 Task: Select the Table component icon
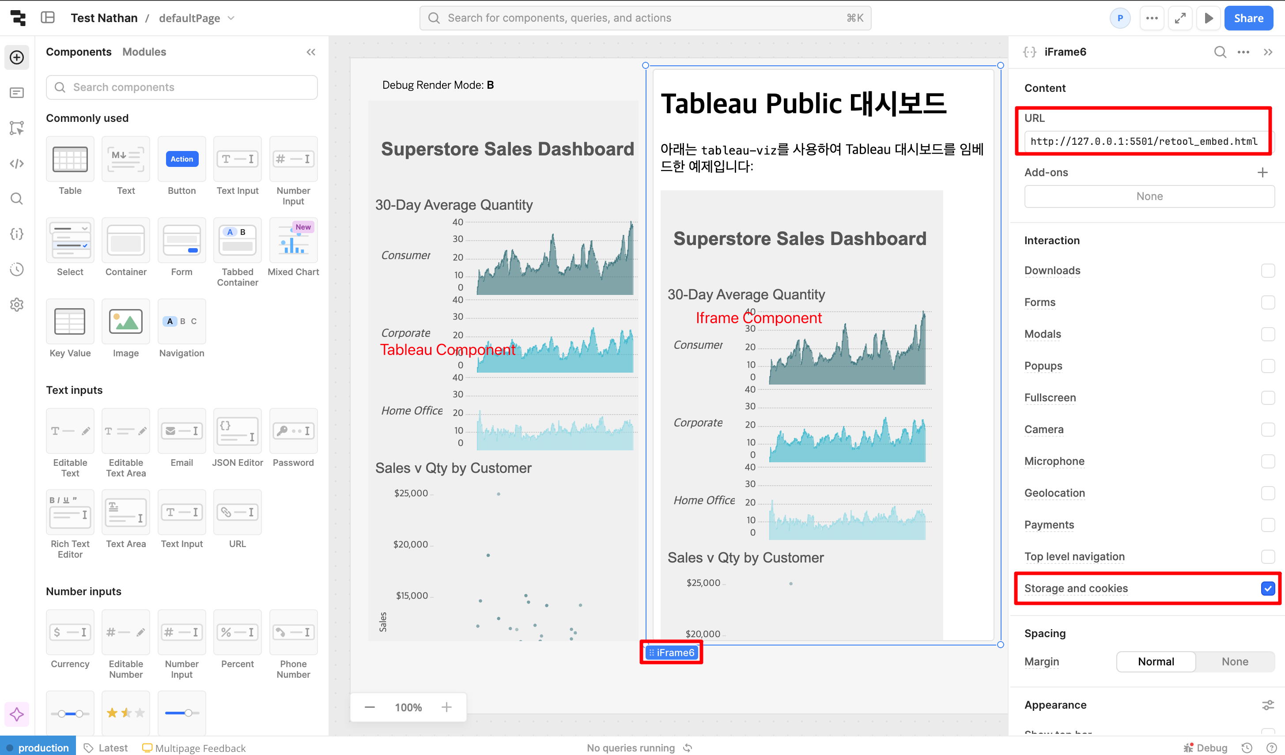point(70,159)
